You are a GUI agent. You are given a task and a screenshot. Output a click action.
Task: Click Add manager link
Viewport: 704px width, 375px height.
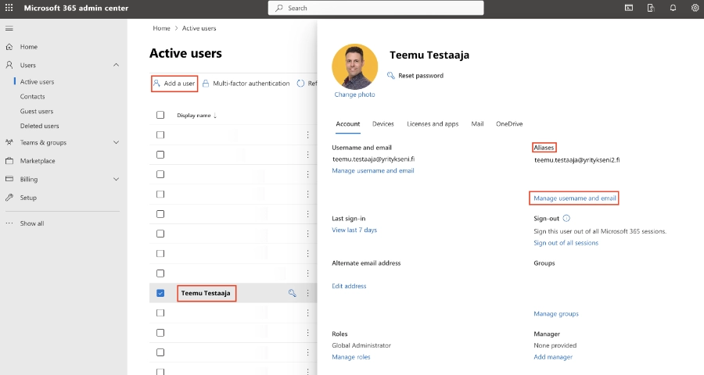(x=553, y=357)
